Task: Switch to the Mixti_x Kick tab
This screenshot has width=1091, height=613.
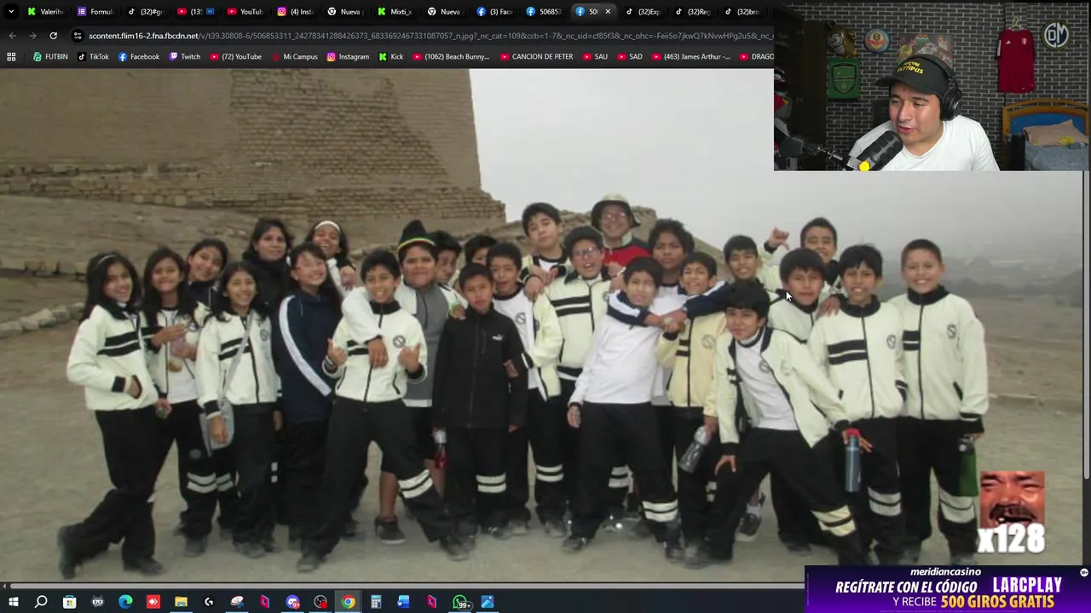Action: tap(395, 12)
